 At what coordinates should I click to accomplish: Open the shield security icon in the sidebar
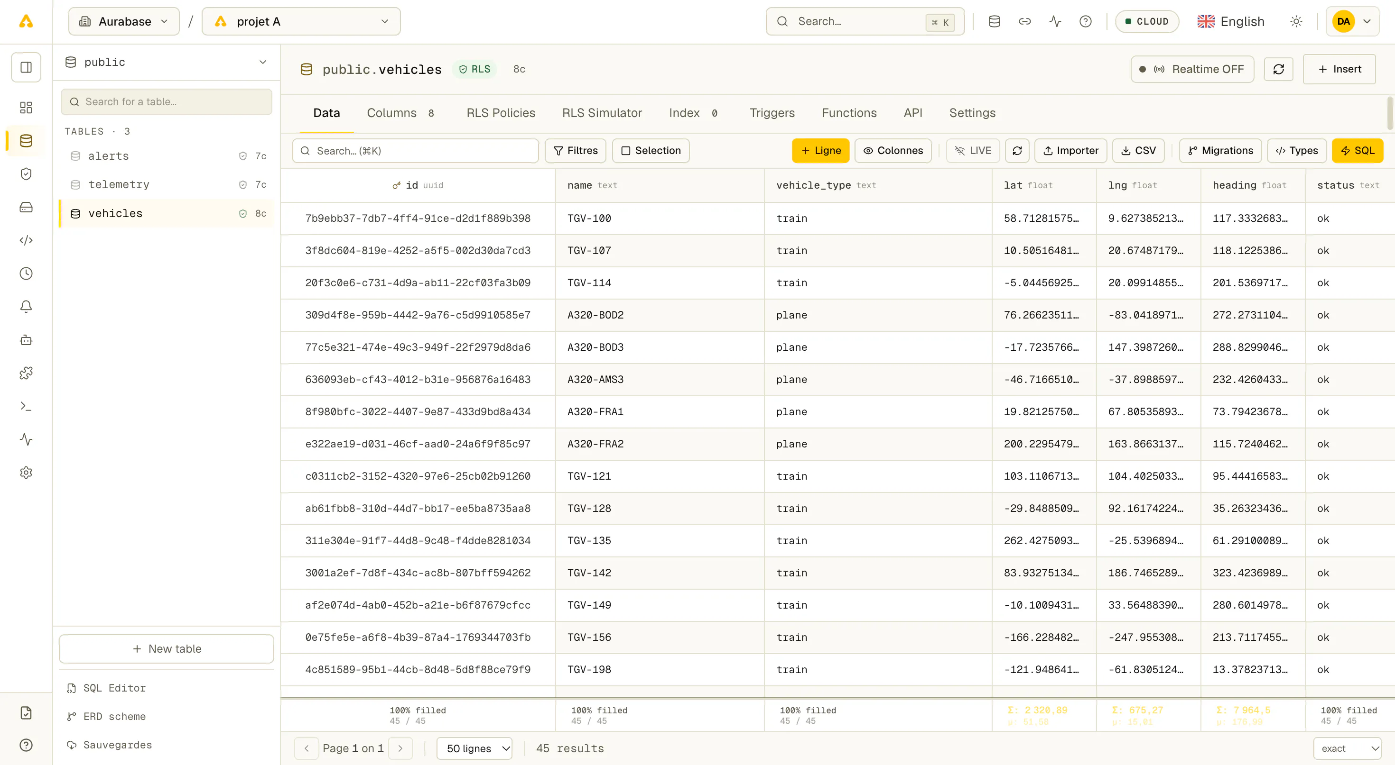click(x=26, y=173)
